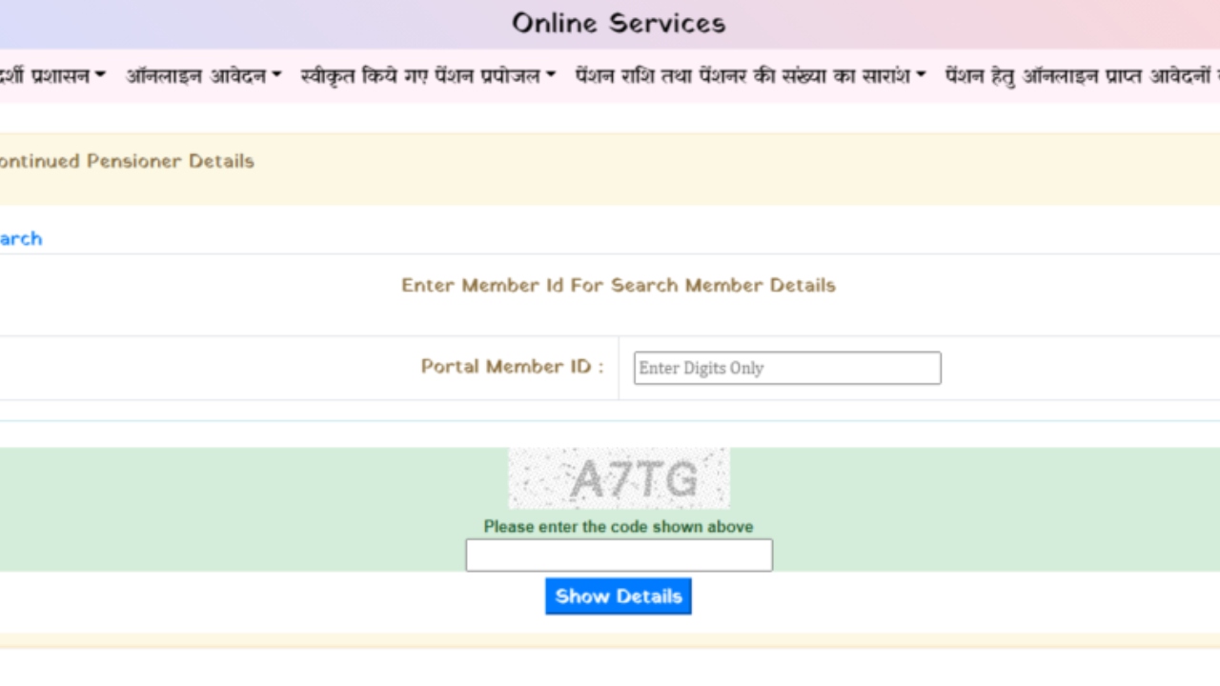The height and width of the screenshot is (686, 1220).
Task: Click the 'Enter Member Id For Search Member Details' text
Action: (619, 285)
